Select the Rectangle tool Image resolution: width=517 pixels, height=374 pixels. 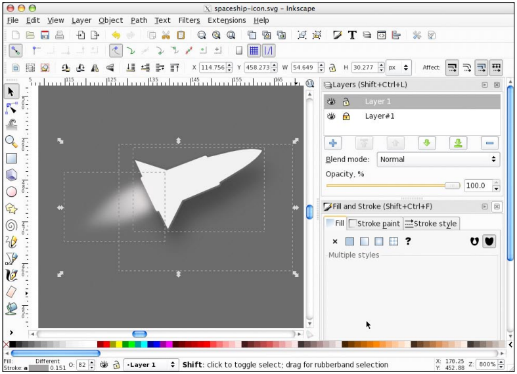click(x=12, y=158)
